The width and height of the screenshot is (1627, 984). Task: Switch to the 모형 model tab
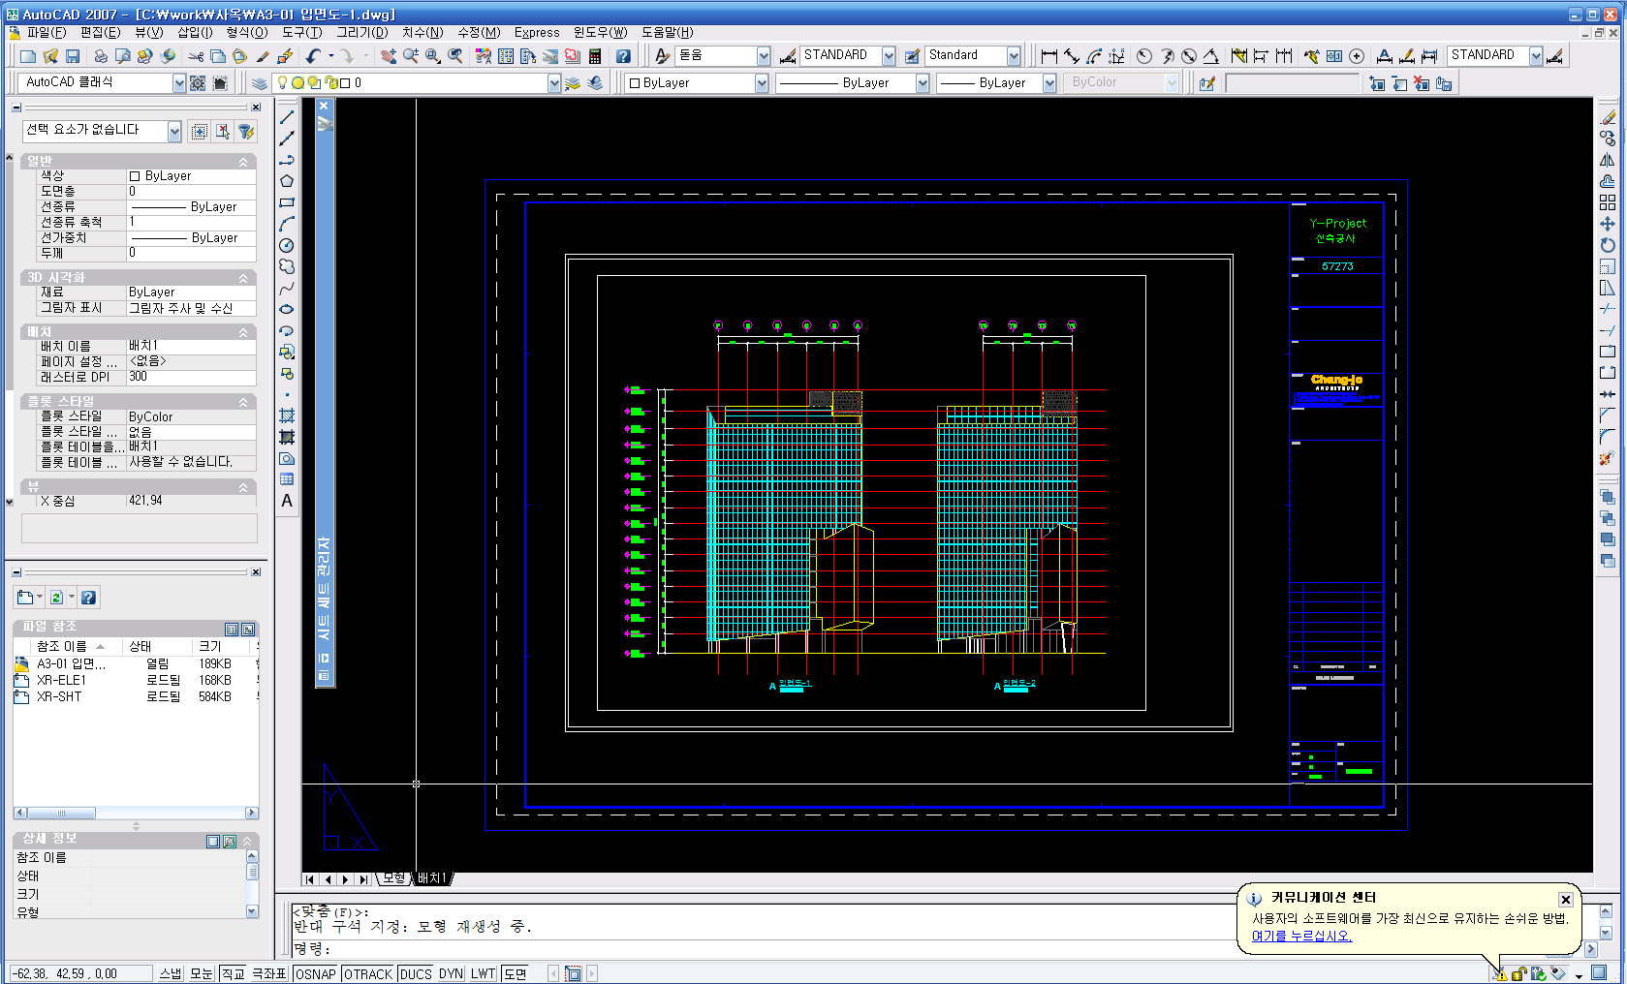(x=393, y=878)
